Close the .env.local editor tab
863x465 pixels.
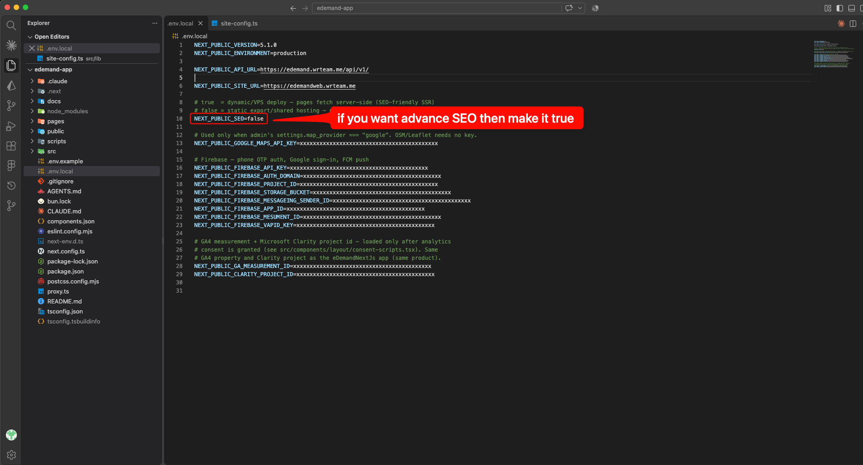pos(200,23)
